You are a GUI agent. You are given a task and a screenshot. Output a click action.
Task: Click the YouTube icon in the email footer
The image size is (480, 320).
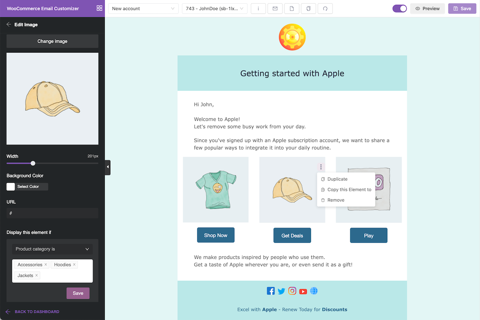(x=303, y=291)
